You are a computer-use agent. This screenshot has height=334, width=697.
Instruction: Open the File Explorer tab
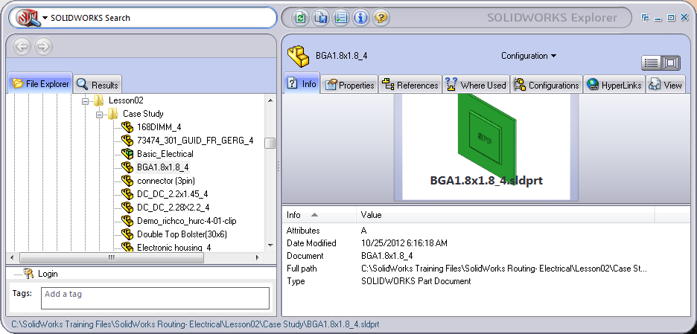pyautogui.click(x=40, y=83)
